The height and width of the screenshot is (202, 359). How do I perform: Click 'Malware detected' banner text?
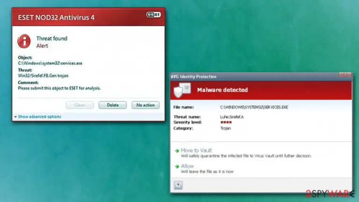[x=223, y=90]
